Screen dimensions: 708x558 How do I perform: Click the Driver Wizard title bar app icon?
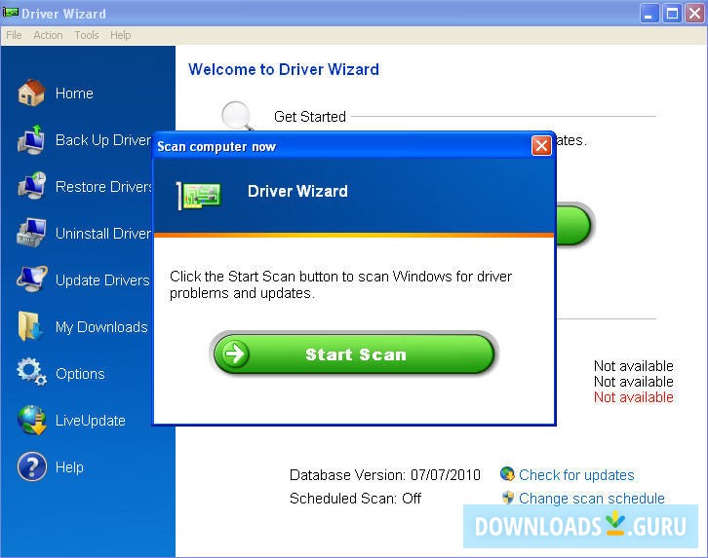coord(11,12)
